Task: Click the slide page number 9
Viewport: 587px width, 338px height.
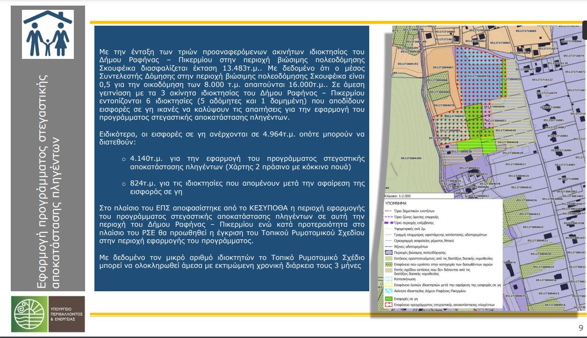Action: click(x=580, y=327)
